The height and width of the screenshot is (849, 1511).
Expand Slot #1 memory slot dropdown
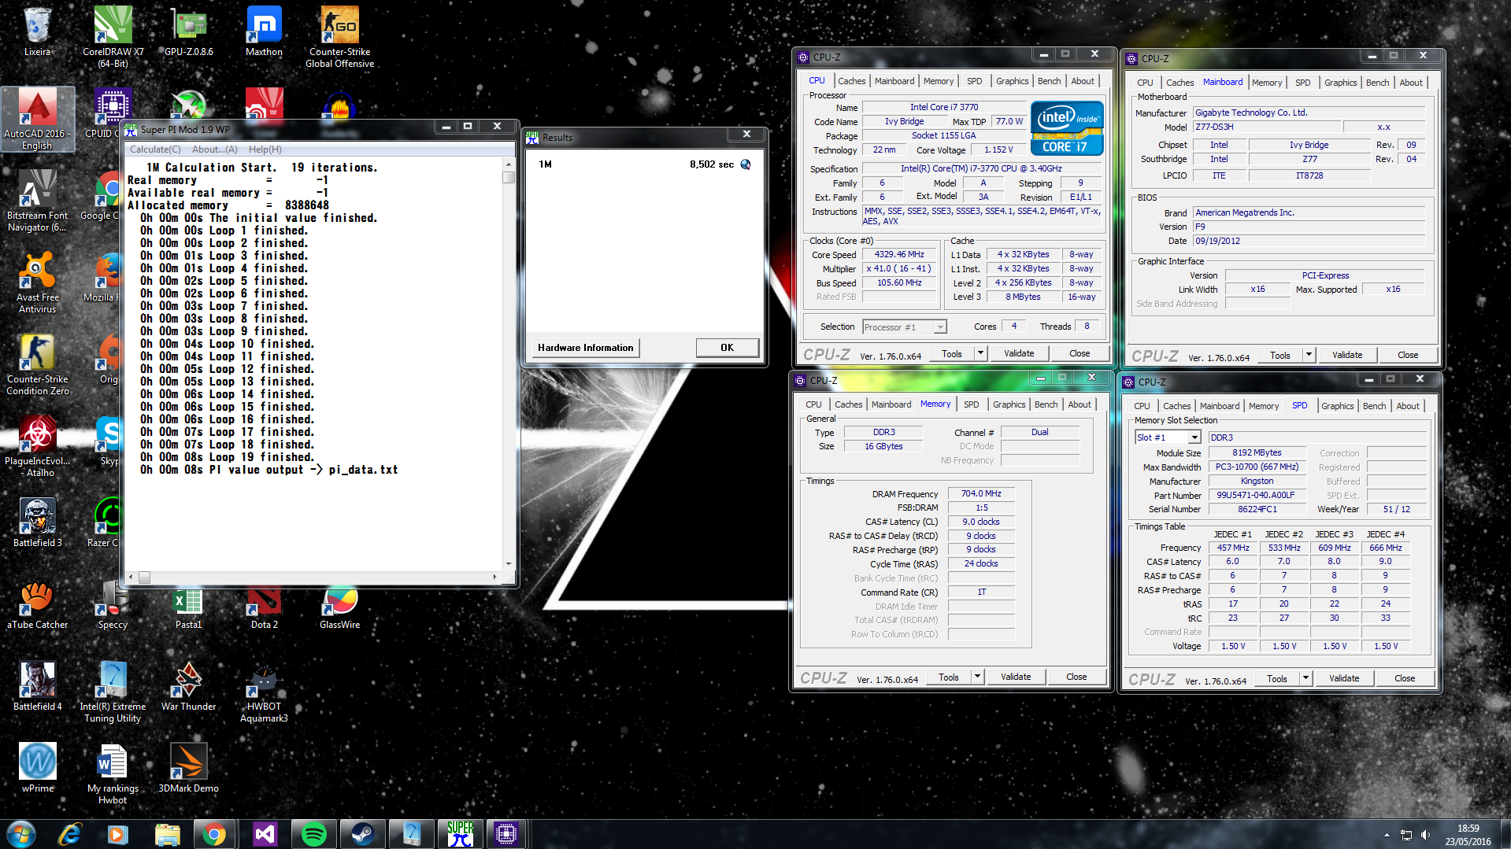coord(1194,437)
